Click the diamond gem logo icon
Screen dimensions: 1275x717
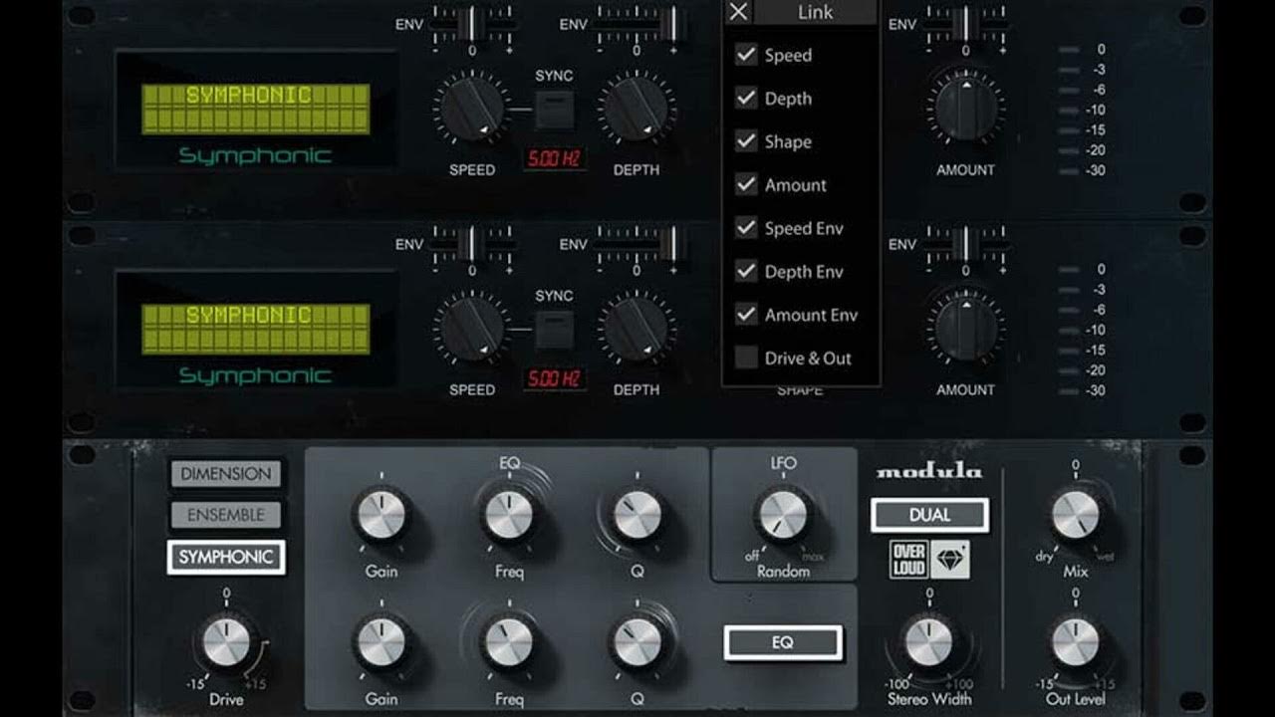click(x=950, y=560)
